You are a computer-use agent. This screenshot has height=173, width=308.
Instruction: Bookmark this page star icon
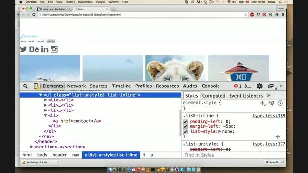[246, 15]
